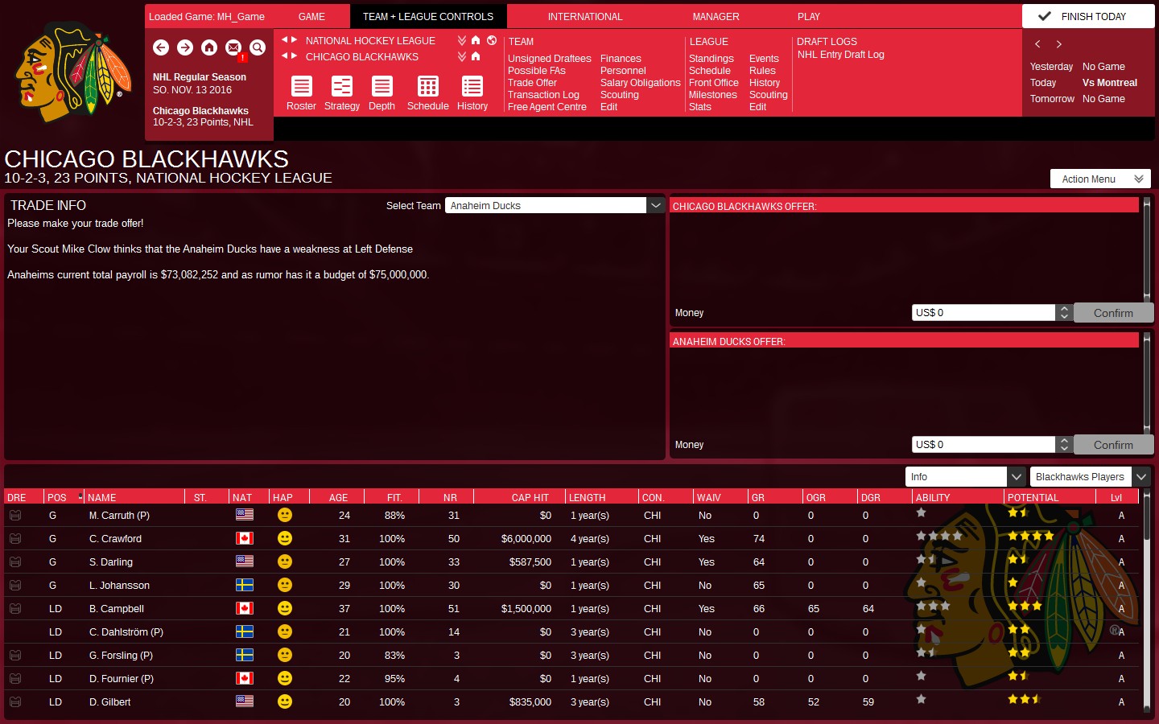
Task: Click the up stepper on Chicago's Money offer
Action: point(1064,308)
